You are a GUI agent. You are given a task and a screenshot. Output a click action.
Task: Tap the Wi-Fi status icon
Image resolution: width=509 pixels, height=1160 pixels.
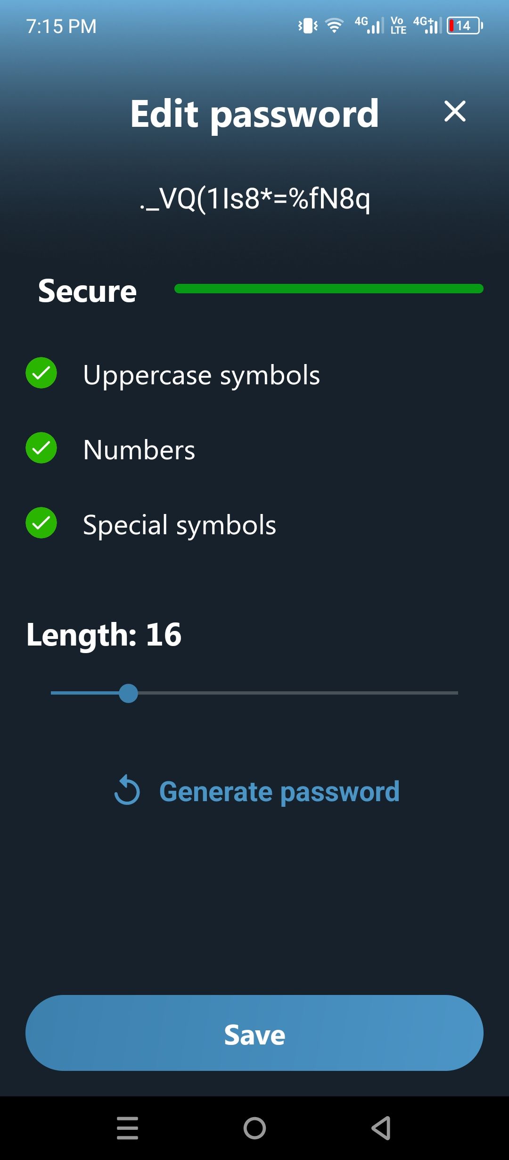334,25
